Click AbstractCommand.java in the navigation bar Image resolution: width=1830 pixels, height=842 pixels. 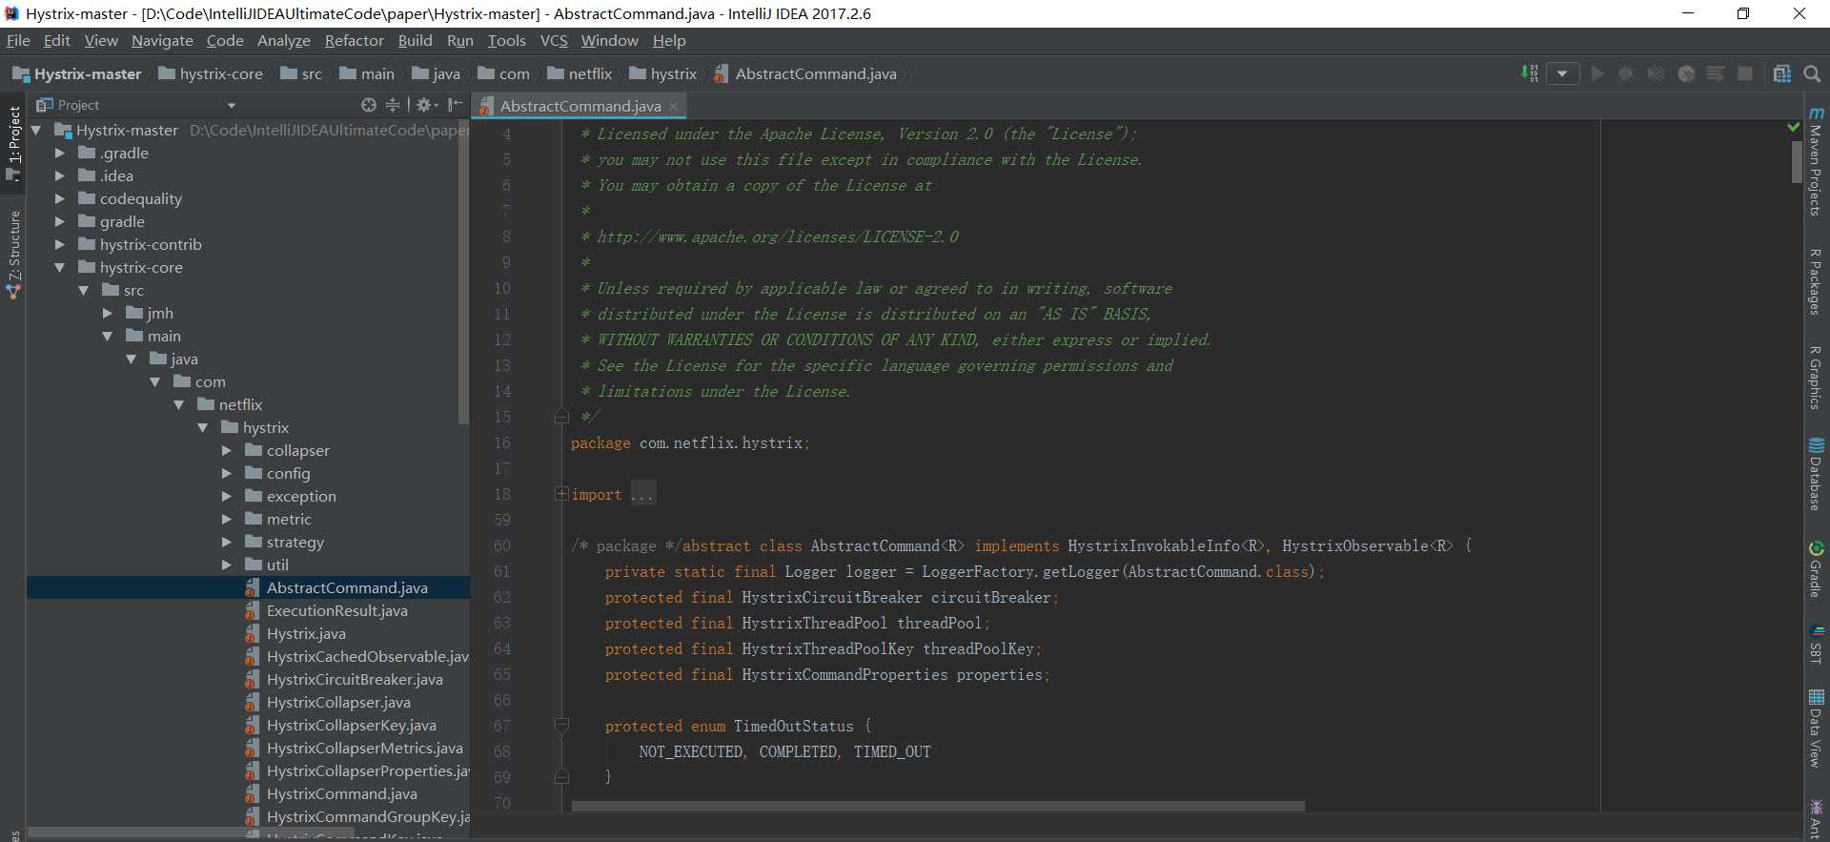pos(805,73)
